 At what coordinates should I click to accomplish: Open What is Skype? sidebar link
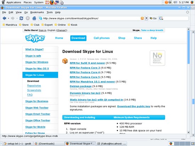(x=34, y=49)
